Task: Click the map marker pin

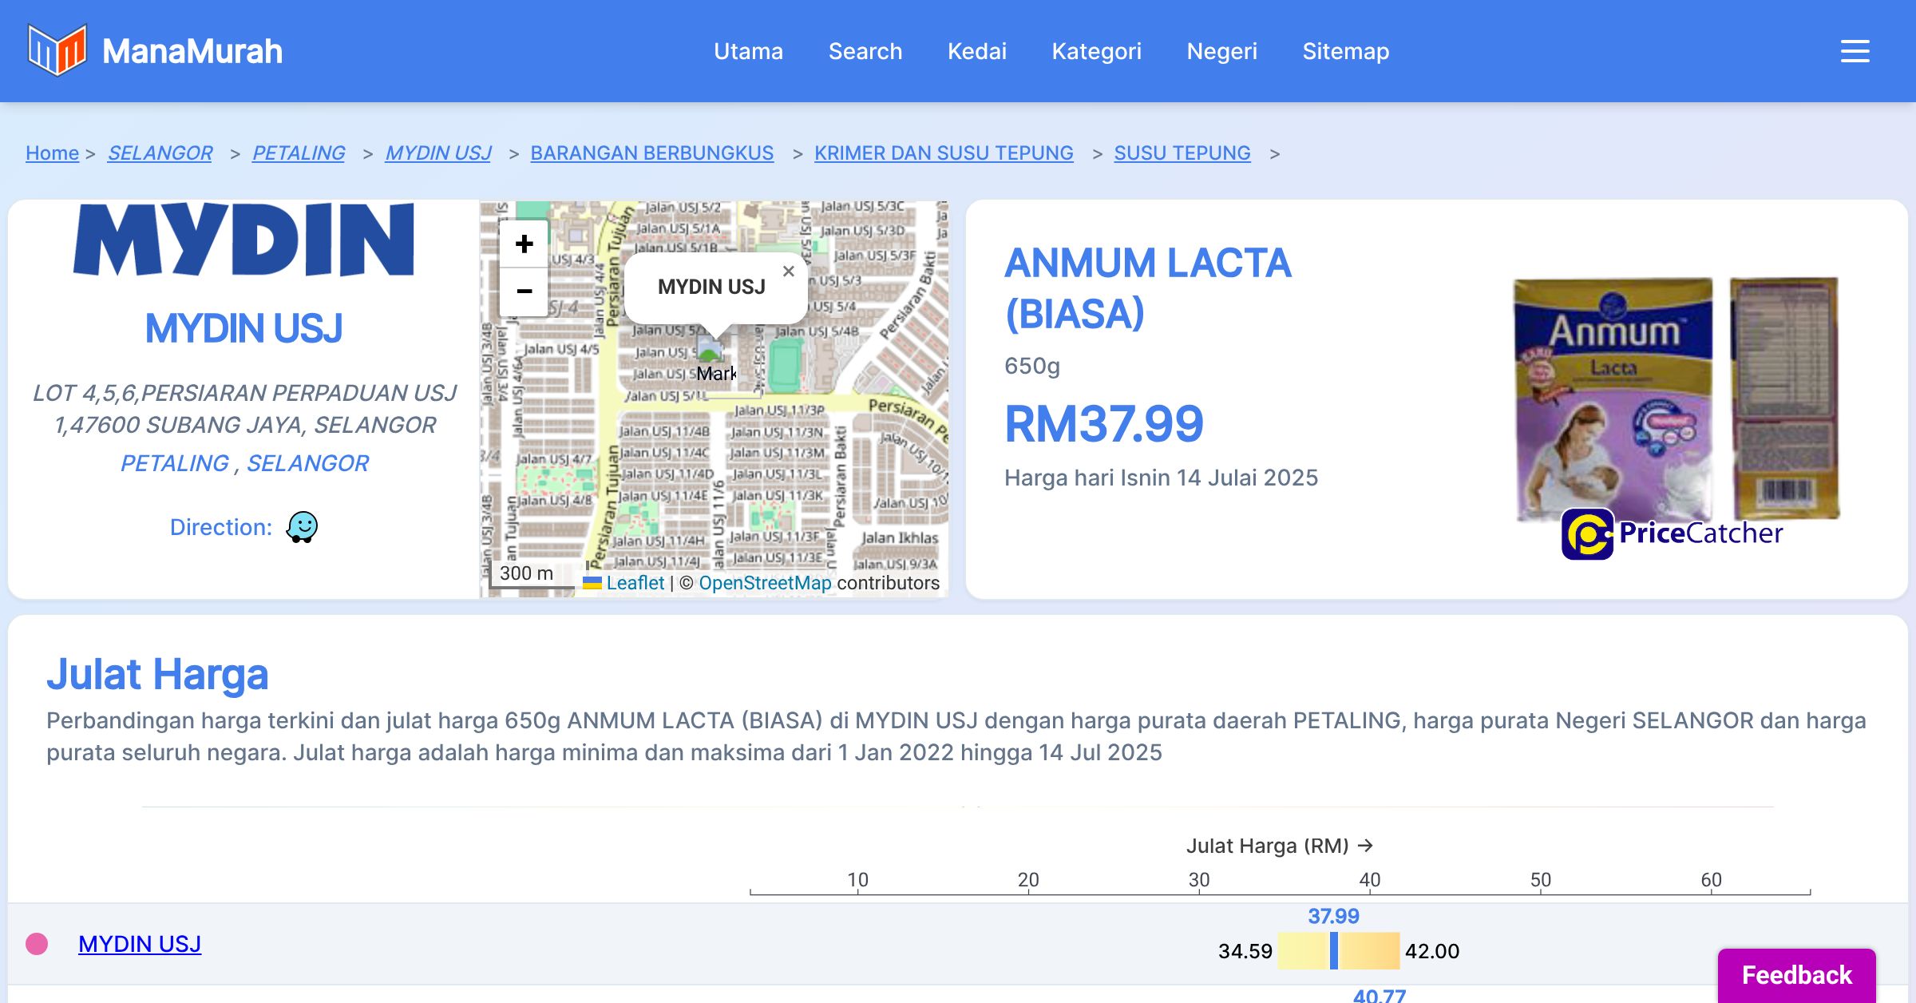Action: [709, 349]
